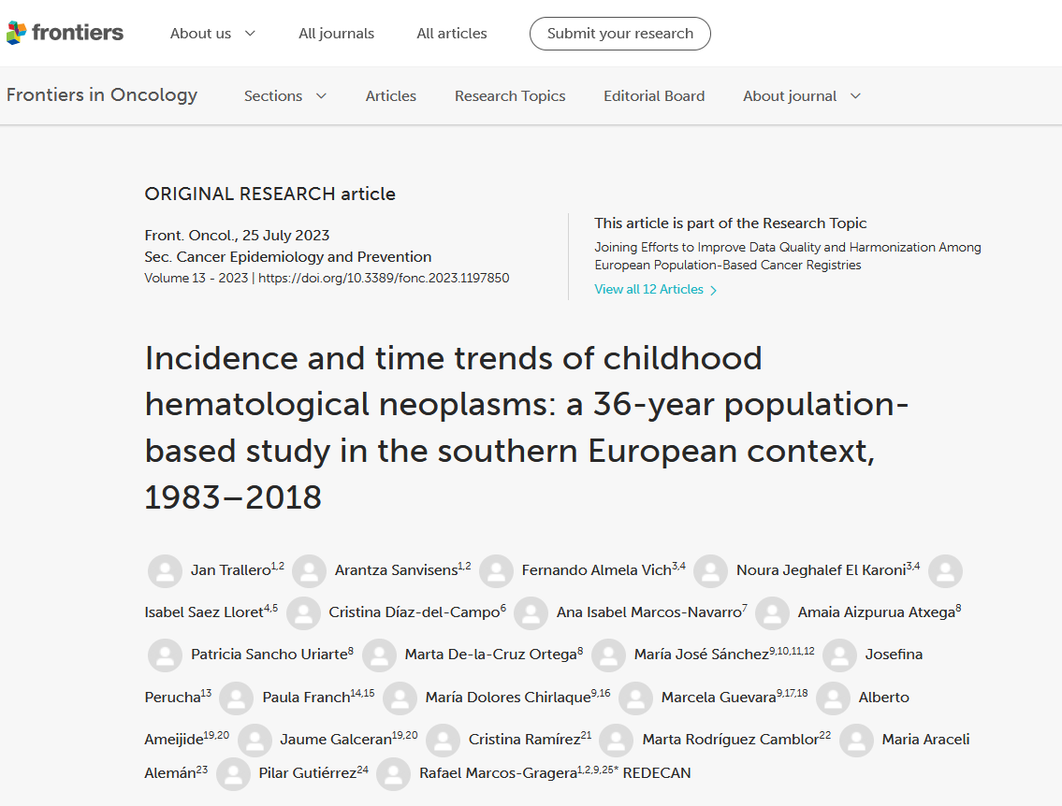Viewport: 1062px width, 806px height.
Task: Click Cristina Díaz-del-Campo's avatar icon
Action: (304, 613)
